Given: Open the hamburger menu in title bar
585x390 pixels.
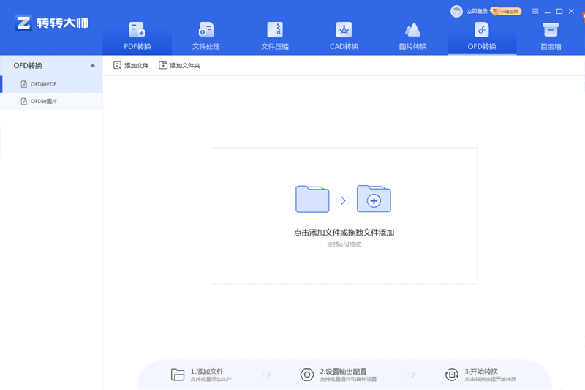Looking at the screenshot, I should pos(535,11).
